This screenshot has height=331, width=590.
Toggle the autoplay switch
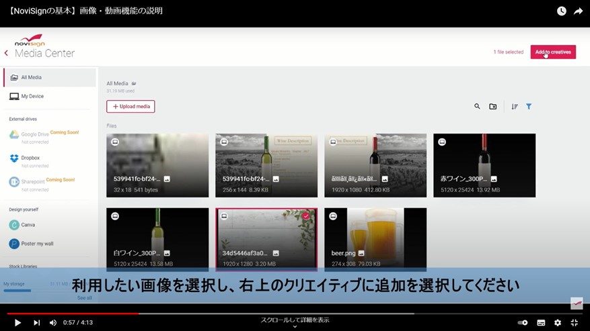click(522, 322)
